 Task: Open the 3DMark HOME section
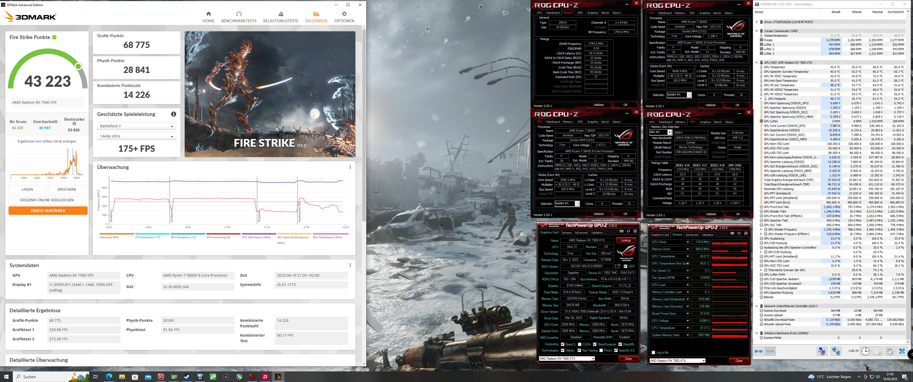[x=208, y=17]
